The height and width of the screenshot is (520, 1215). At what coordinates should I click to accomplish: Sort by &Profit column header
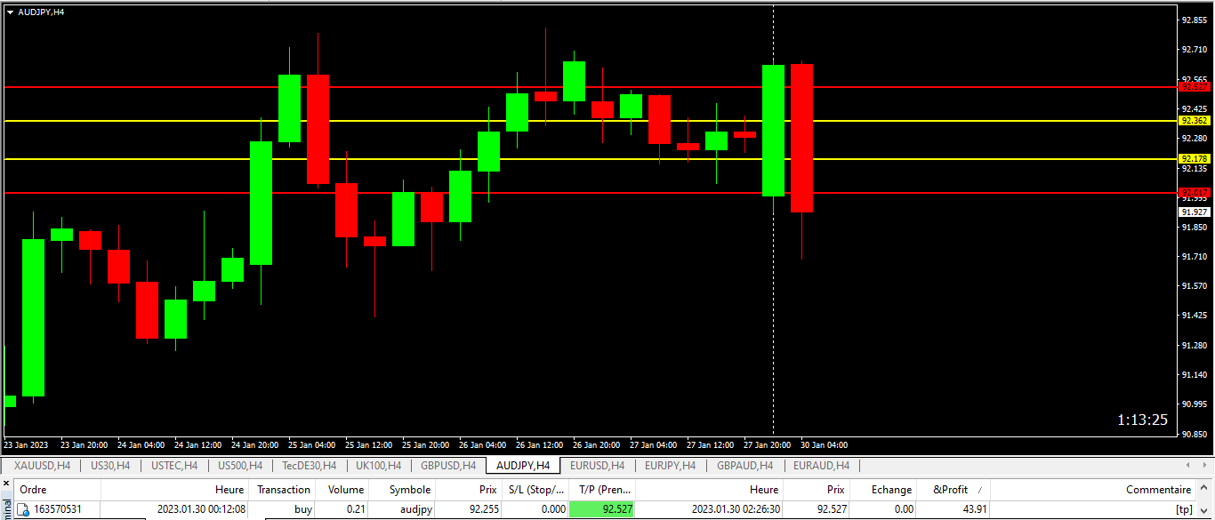953,490
